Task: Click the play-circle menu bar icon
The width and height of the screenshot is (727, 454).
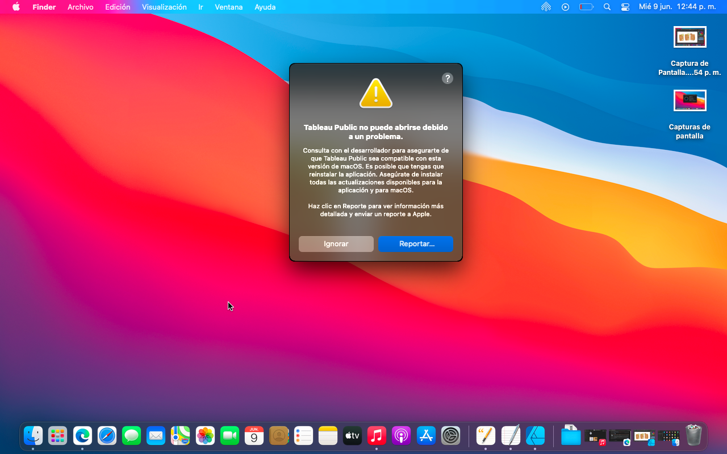Action: (x=565, y=7)
